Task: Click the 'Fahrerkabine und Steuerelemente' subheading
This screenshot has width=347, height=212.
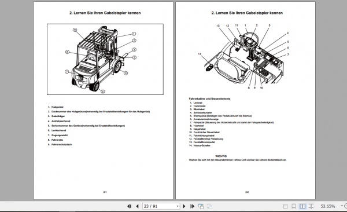Action: tap(209, 98)
